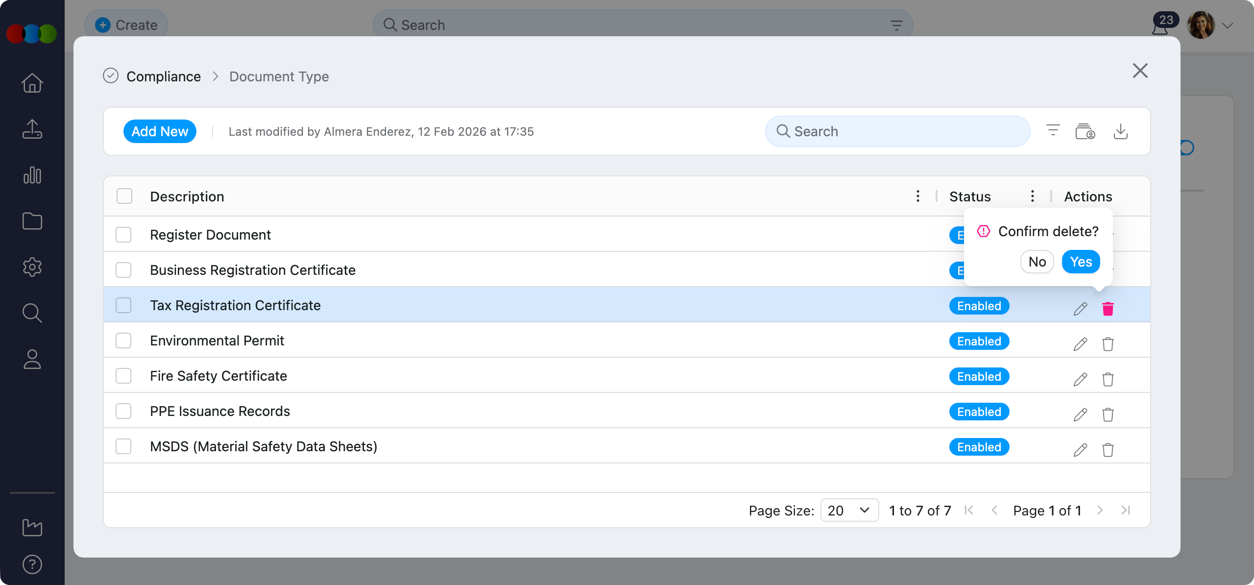
Task: Navigate to Compliance in the breadcrumb
Action: [x=164, y=76]
